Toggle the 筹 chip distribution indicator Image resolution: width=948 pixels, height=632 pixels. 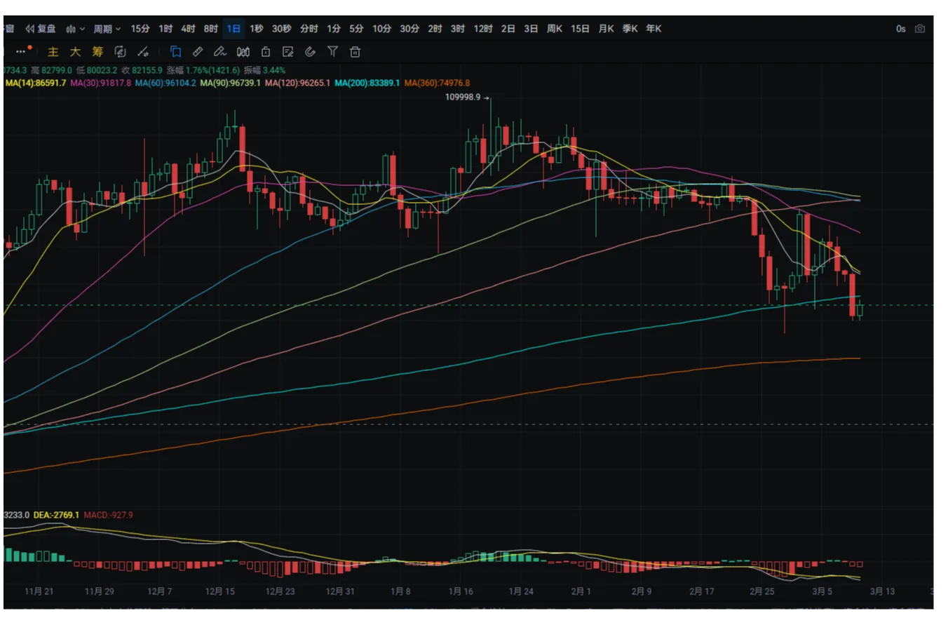(x=97, y=52)
